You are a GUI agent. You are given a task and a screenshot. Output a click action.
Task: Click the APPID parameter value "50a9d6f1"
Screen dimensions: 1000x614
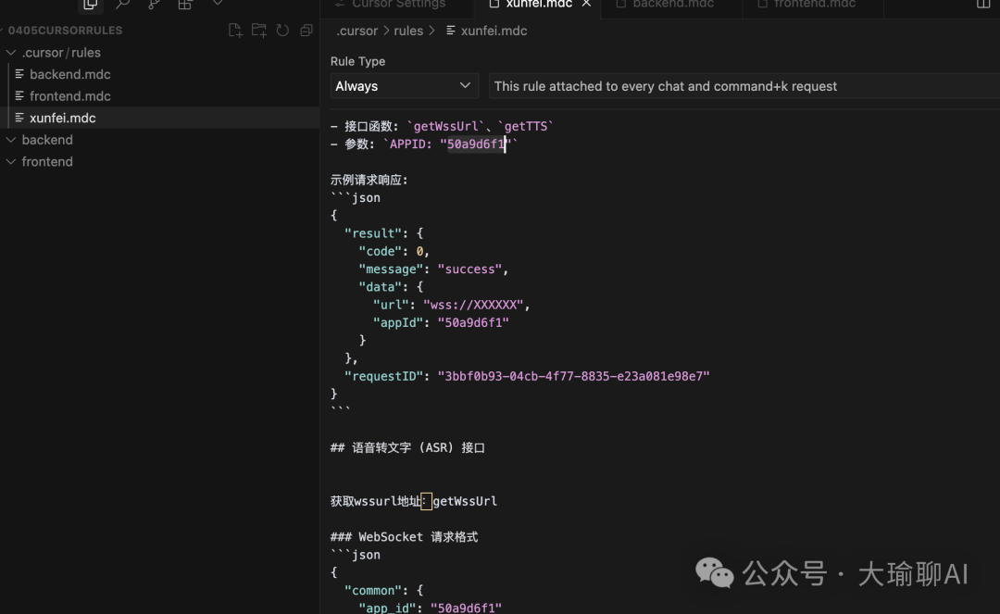point(475,144)
